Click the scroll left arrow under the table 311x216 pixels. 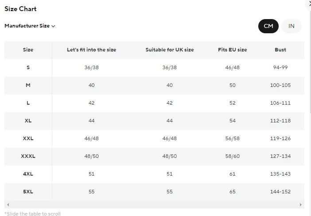(x=8, y=205)
